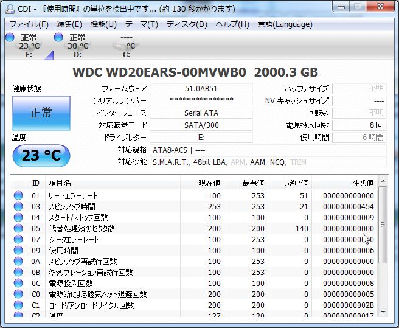The height and width of the screenshot is (328, 399).
Task: Click the 23 °C temperature button
Action: pyautogui.click(x=41, y=155)
